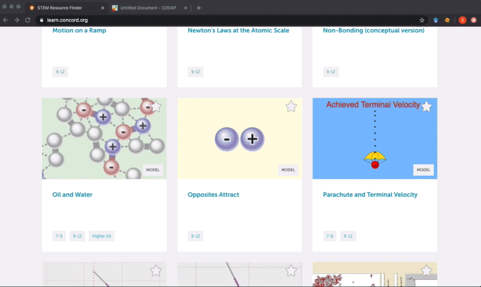
Task: Close the STEM Resource Finder tab
Action: pos(103,8)
